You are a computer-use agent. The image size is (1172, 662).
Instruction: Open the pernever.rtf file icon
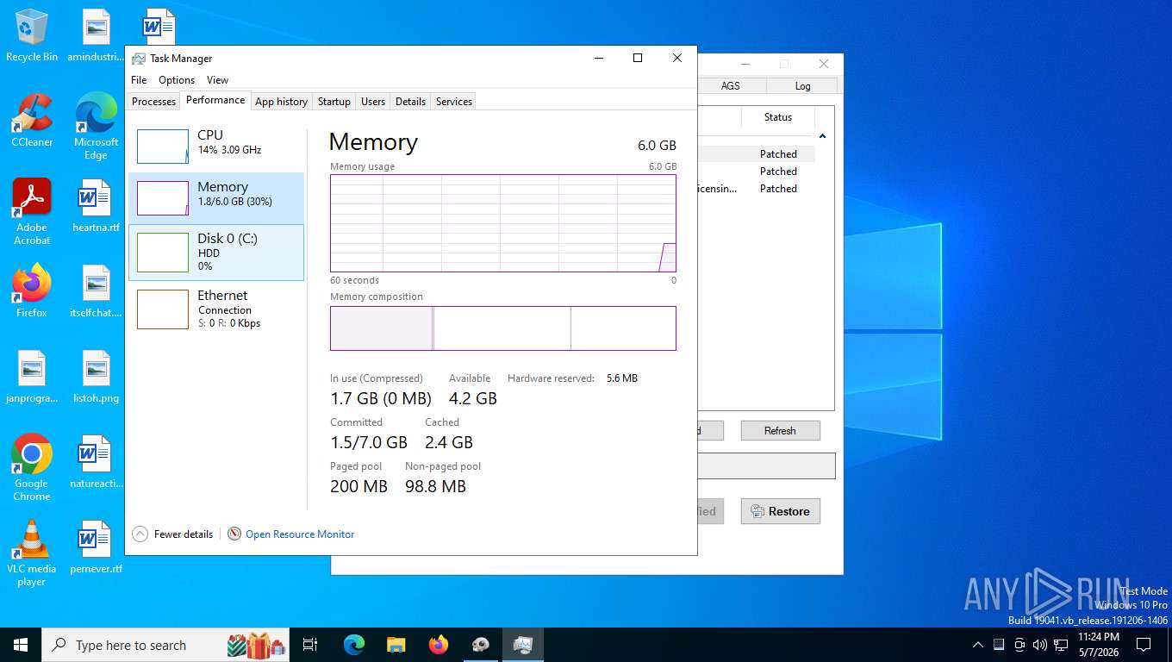(97, 547)
